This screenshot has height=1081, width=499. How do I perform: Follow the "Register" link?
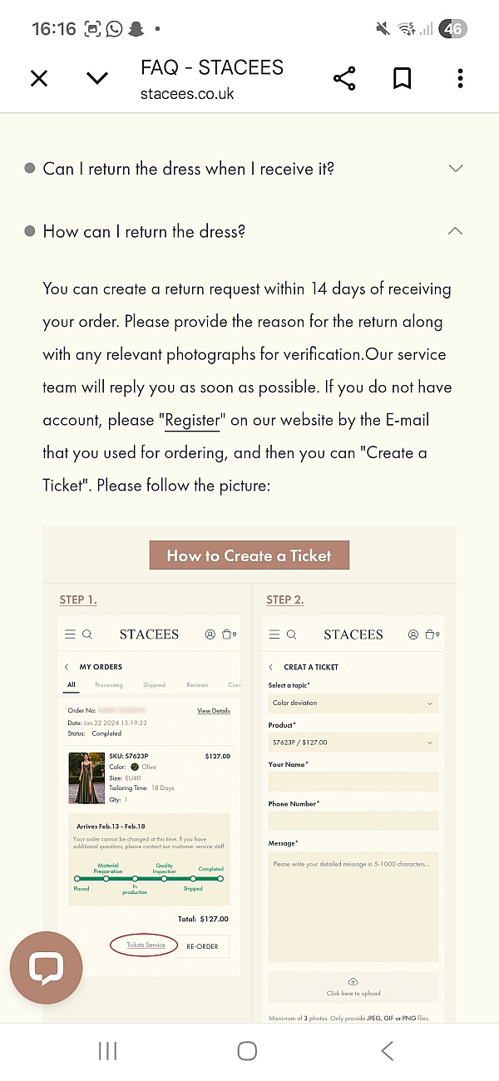(x=192, y=420)
